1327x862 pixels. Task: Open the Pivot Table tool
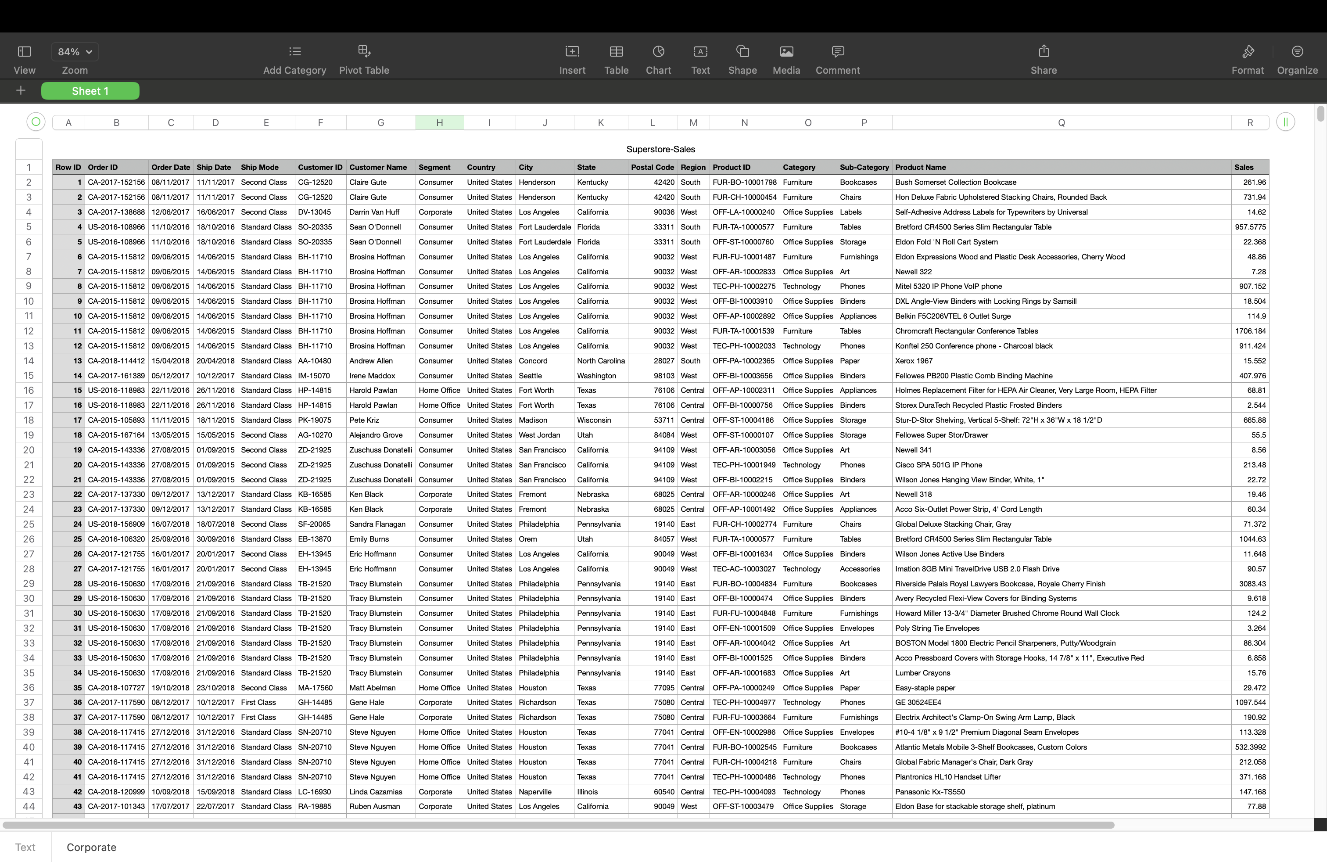364,58
